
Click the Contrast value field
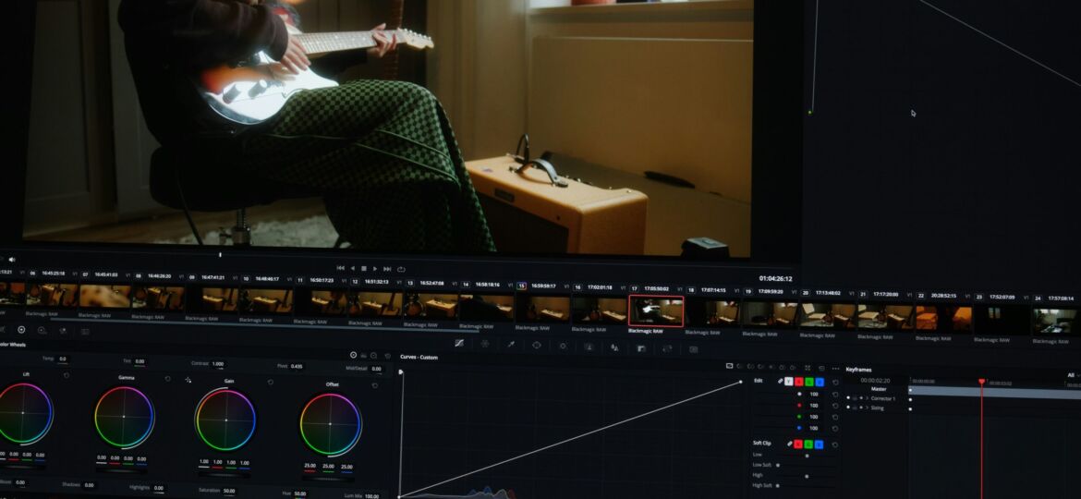point(218,364)
